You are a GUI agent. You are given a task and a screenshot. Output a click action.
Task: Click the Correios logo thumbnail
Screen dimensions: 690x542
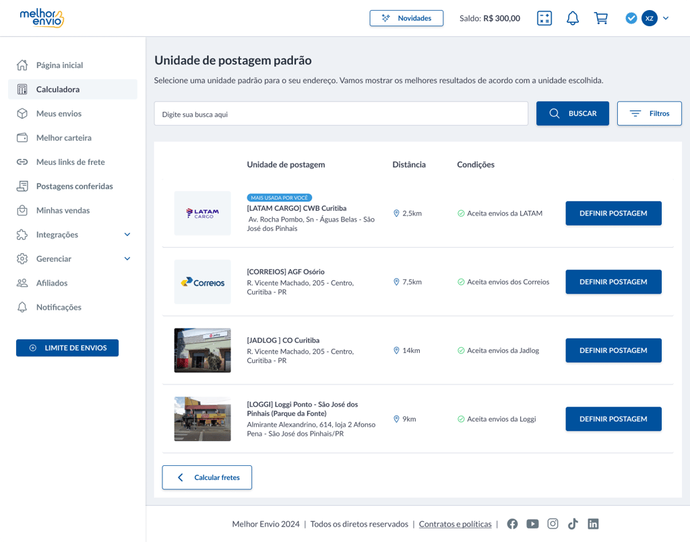(202, 281)
